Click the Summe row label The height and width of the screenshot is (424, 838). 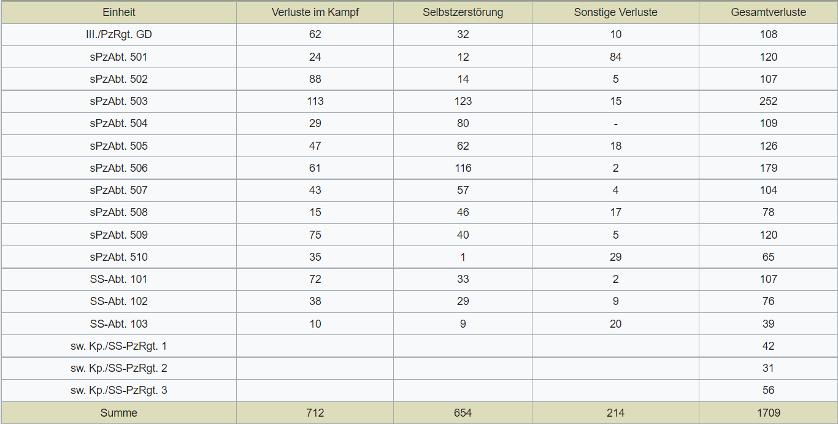pyautogui.click(x=118, y=413)
